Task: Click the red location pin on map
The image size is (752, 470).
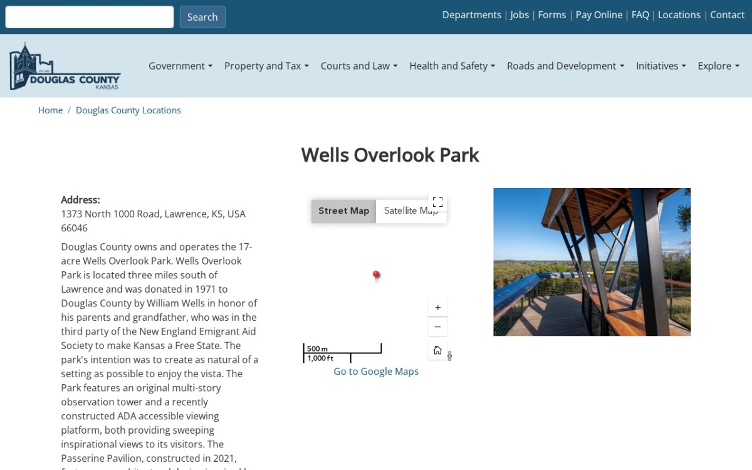Action: (376, 276)
